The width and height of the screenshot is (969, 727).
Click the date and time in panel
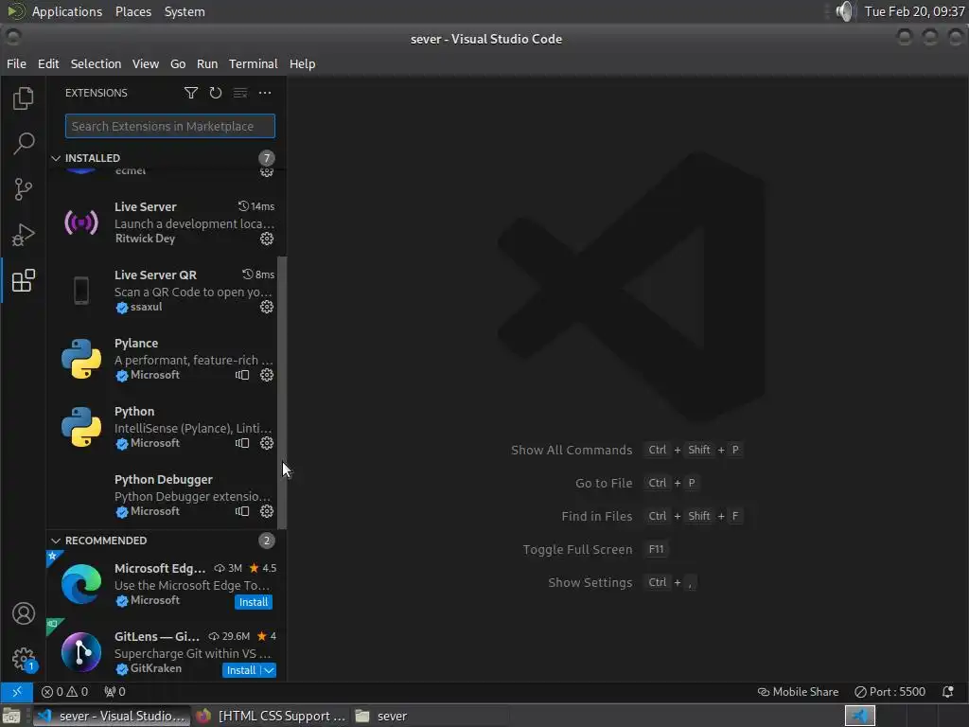tap(914, 11)
